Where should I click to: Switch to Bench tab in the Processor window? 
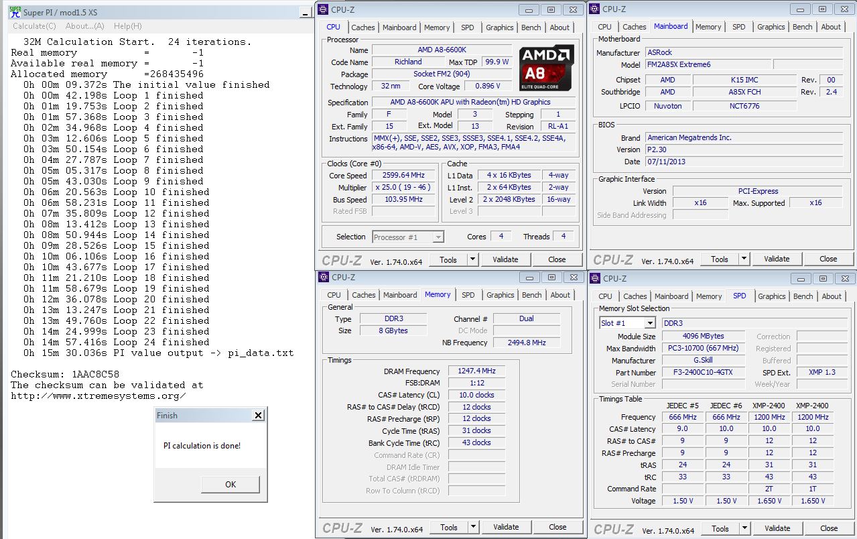(x=531, y=27)
